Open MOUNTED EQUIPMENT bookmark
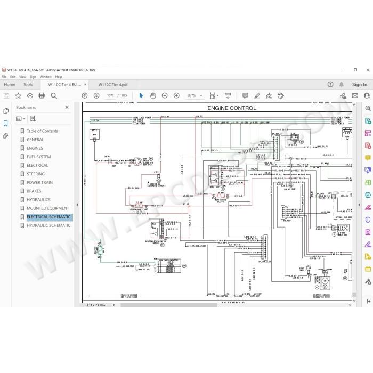This screenshot has height=373, width=373. 48,208
